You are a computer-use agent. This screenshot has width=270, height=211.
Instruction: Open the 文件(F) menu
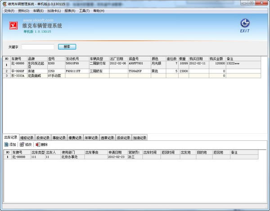[9, 10]
